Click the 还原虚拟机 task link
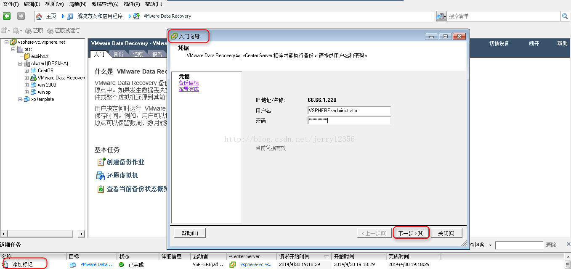 (x=122, y=176)
